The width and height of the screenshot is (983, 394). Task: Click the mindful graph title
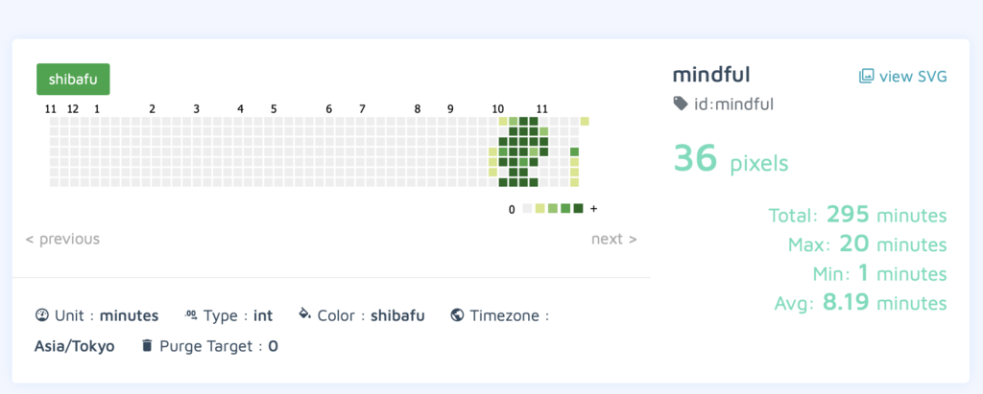click(711, 75)
